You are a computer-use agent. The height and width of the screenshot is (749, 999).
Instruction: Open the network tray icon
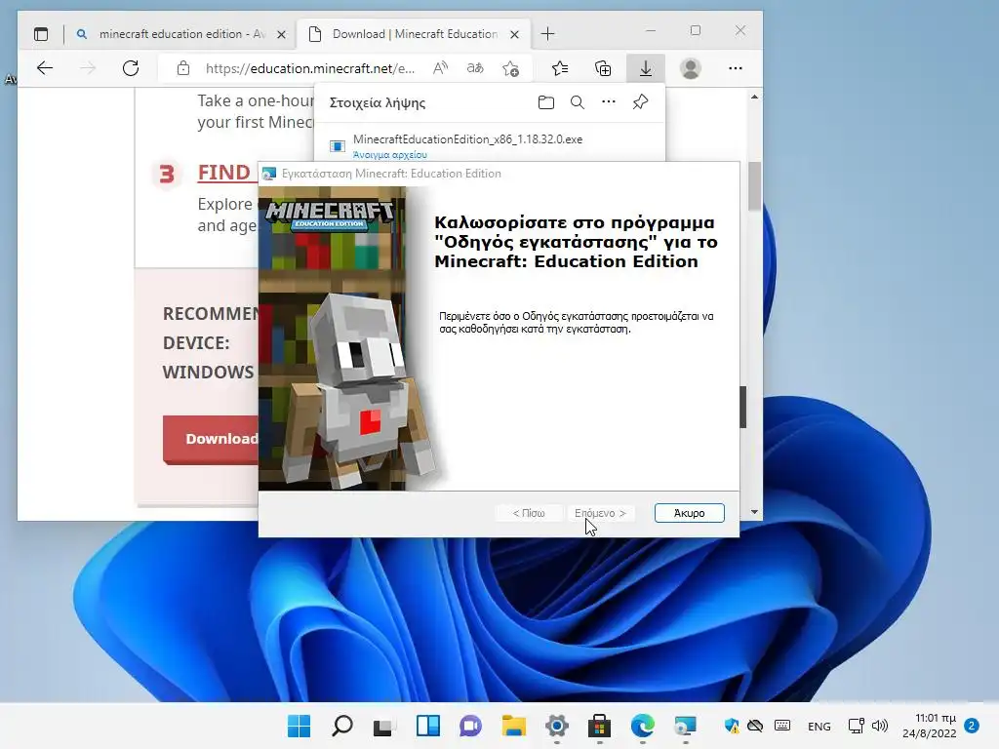tap(856, 726)
